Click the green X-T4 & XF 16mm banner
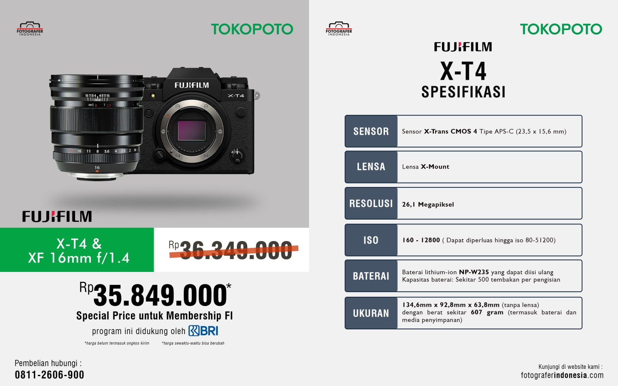Screen dimensions: 618x386 tap(77, 250)
